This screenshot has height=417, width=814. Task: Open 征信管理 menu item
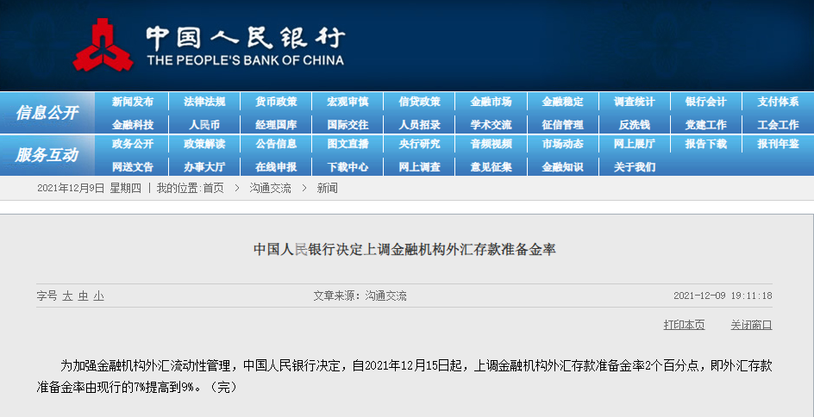[x=563, y=124]
